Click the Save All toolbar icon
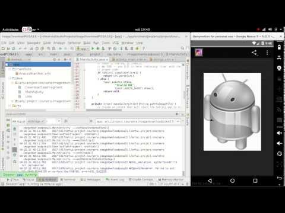285x213 pixels. pos(8,49)
